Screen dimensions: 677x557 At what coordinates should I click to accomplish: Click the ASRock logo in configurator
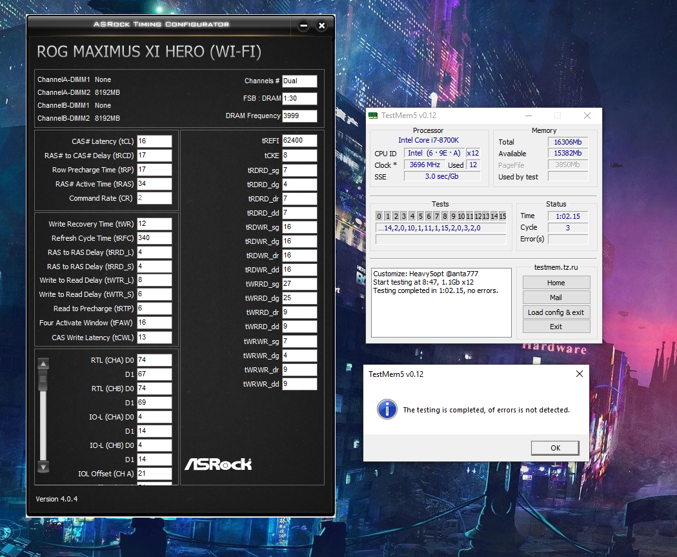[219, 464]
